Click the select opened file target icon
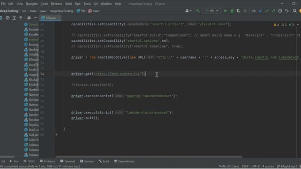The height and width of the screenshot is (169, 301). click(x=8, y=18)
